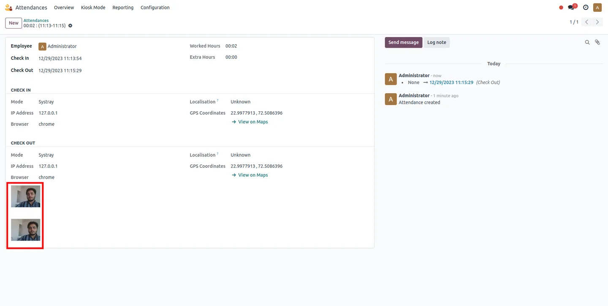Viewport: 608px width, 306px height.
Task: Click avatar beside Attendance created message
Action: 391,99
